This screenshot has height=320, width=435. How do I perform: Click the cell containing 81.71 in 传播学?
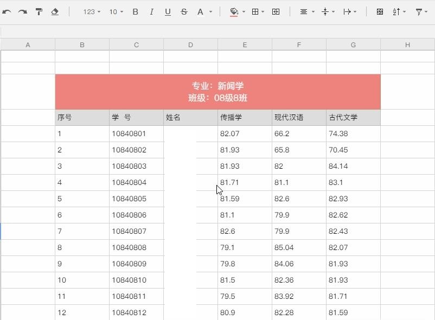tap(245, 182)
